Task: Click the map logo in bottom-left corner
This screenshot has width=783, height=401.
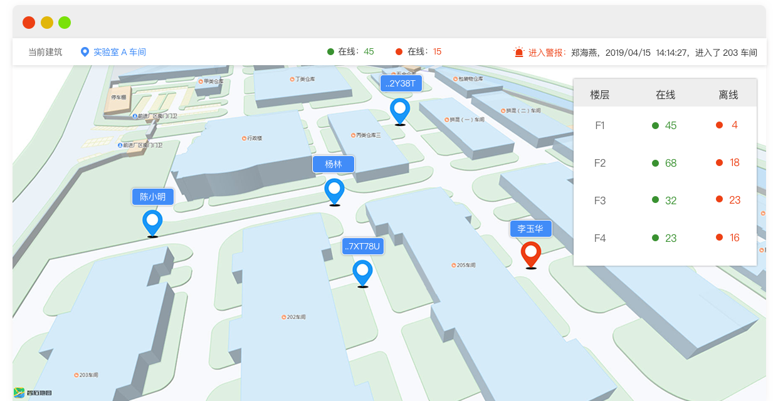Action: click(33, 393)
